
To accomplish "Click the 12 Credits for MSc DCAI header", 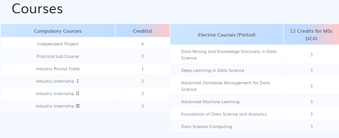I will point(311,35).
